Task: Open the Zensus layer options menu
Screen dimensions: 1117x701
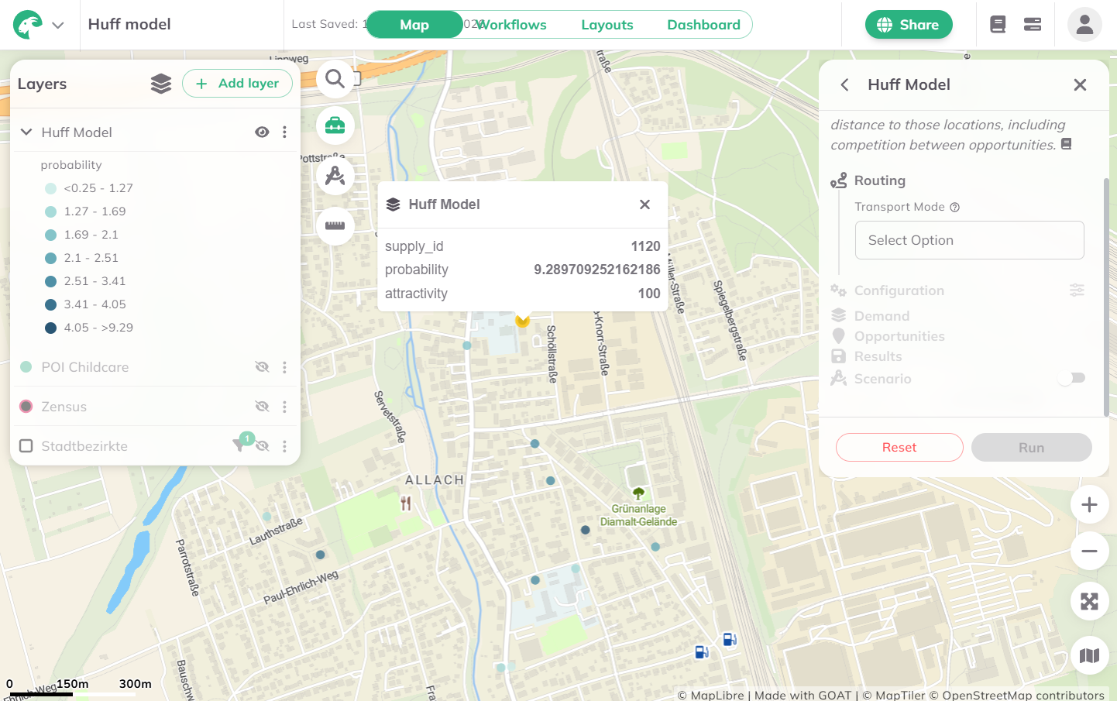Action: point(284,407)
